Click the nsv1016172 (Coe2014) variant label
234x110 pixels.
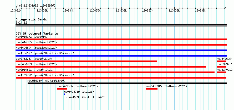pyautogui.click(x=32, y=37)
